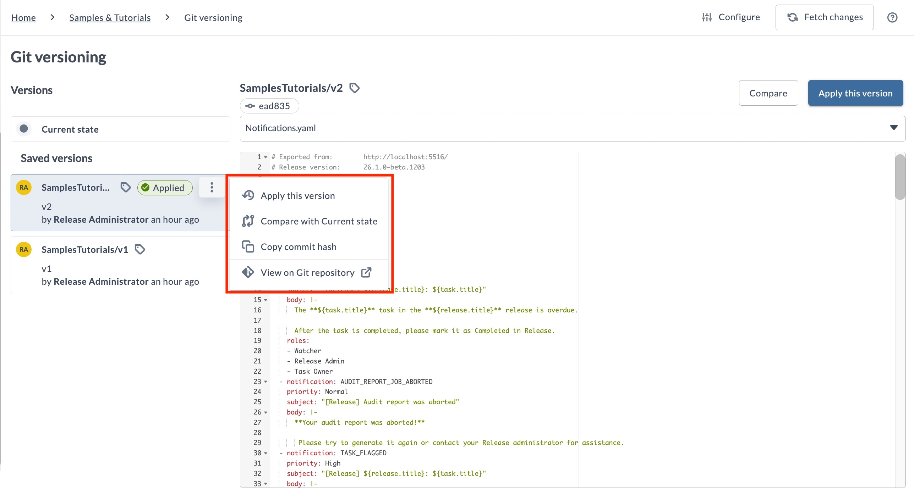Click the tag icon next to SamplesTutorials/v2 heading

pos(354,88)
